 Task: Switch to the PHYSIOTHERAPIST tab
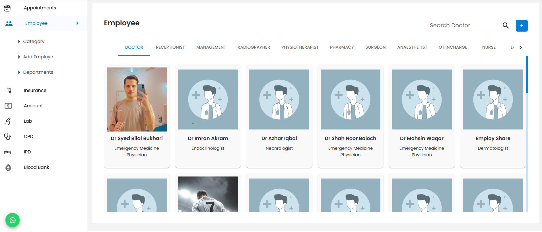[300, 47]
